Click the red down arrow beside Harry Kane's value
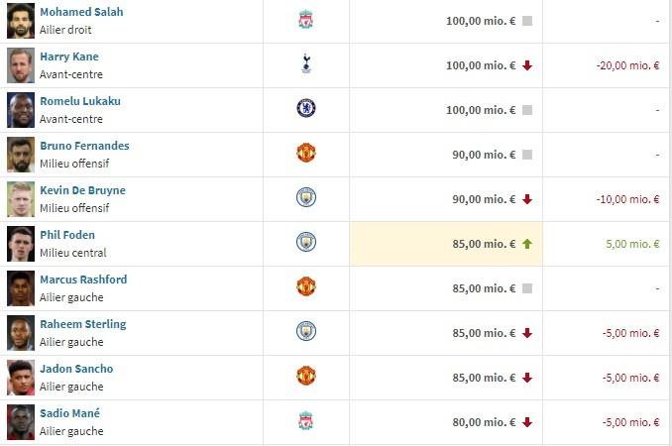The height and width of the screenshot is (446, 672). pyautogui.click(x=527, y=65)
